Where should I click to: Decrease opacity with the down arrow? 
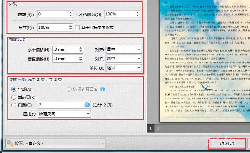click(x=137, y=16)
